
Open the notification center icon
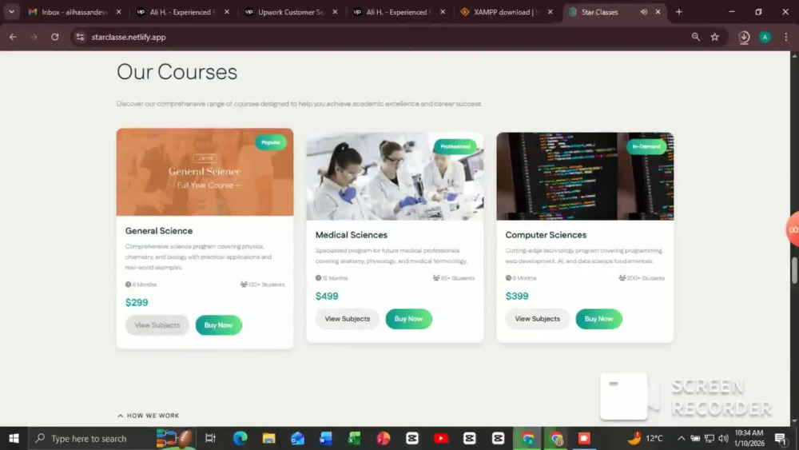(780, 438)
